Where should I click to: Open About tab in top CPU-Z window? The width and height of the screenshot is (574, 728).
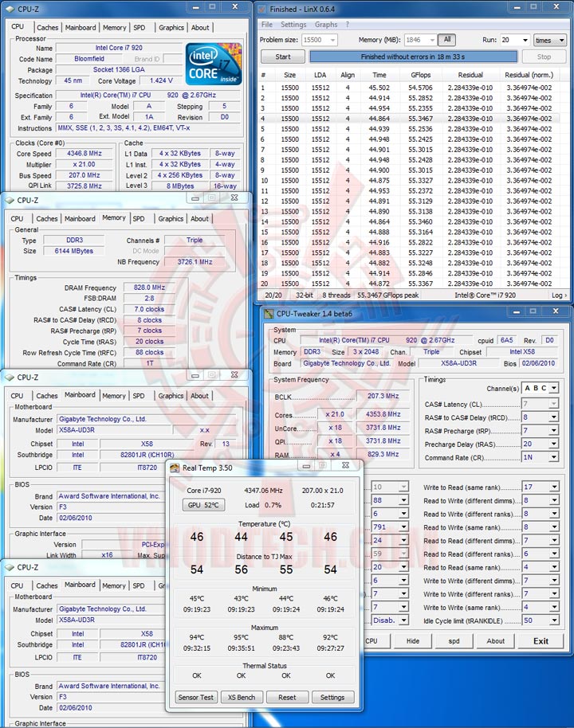[x=200, y=27]
